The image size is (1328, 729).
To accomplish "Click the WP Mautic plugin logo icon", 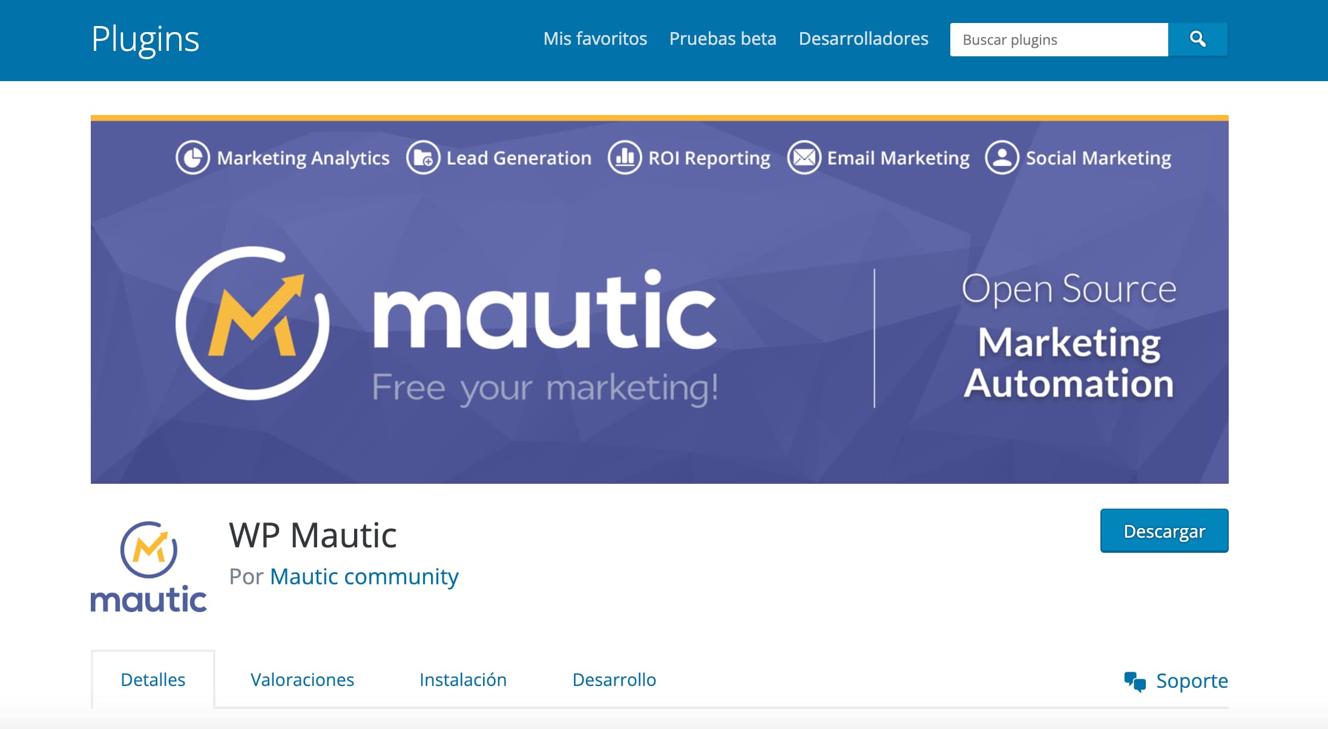I will click(x=149, y=567).
